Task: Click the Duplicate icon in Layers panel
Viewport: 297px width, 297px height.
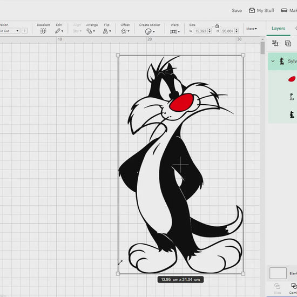Action: 288,43
